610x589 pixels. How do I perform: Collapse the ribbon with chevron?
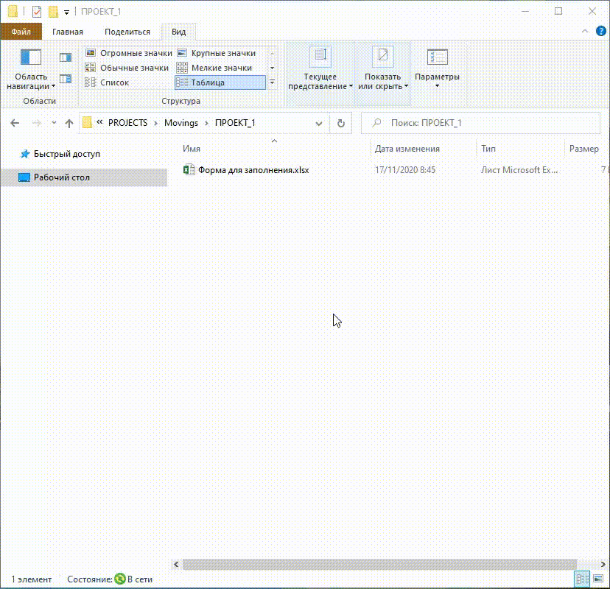585,31
